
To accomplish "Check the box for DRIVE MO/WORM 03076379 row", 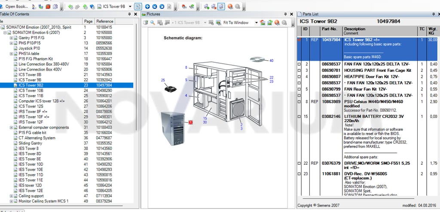I will 299,163.
